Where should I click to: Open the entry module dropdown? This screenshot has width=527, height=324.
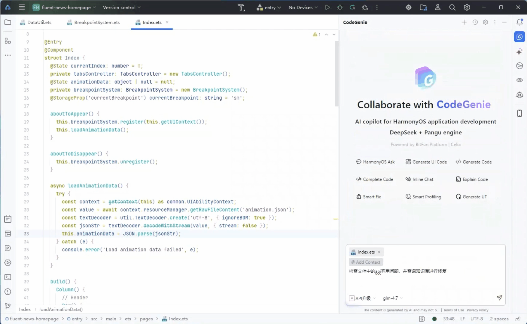[x=269, y=7]
